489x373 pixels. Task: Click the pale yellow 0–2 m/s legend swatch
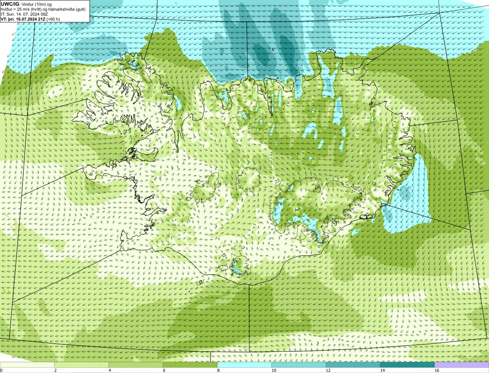click(27, 365)
